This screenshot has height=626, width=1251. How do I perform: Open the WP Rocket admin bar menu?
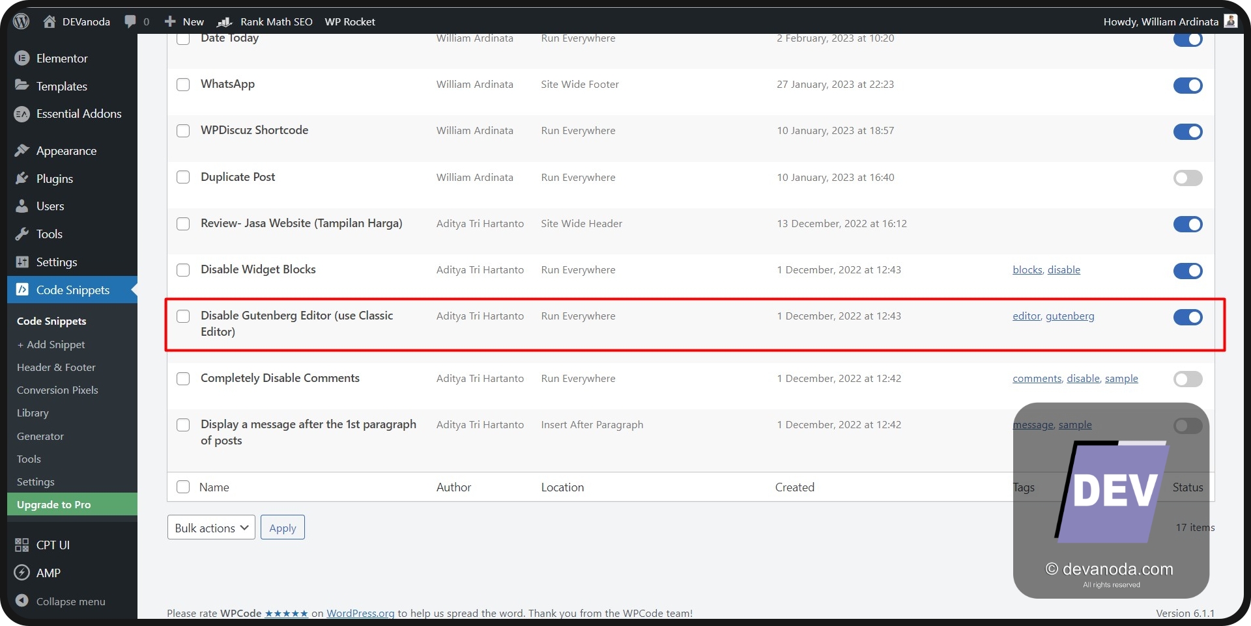[350, 21]
